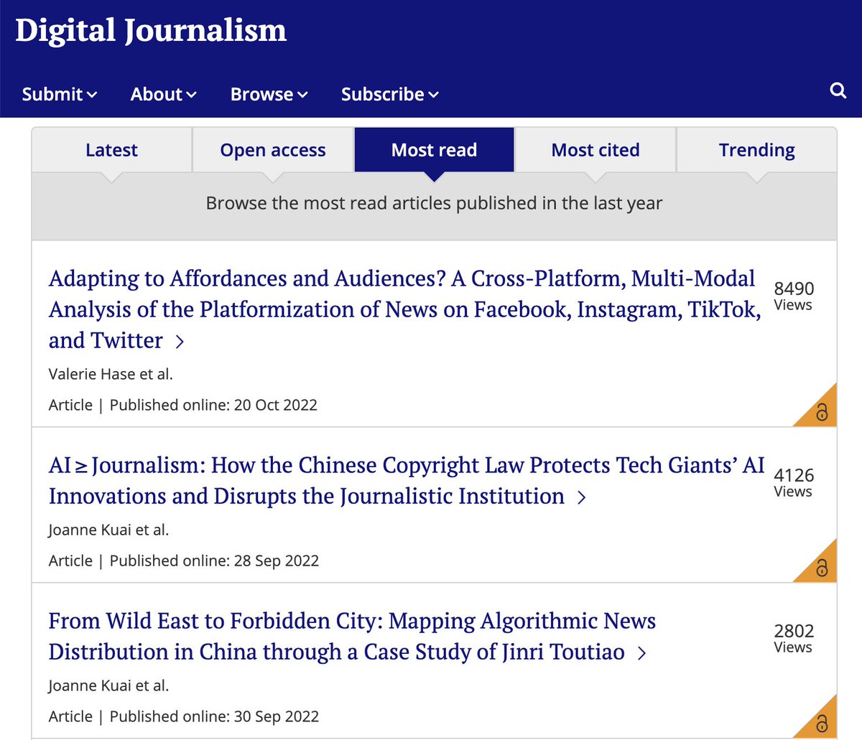Switch to the Most cited tab
Screen dimensions: 862x740
click(x=595, y=150)
